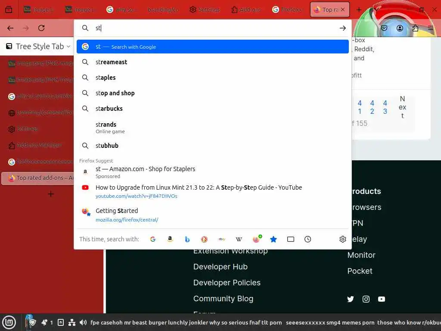Search this time with Bing icon
The image size is (441, 331).
pos(187,239)
